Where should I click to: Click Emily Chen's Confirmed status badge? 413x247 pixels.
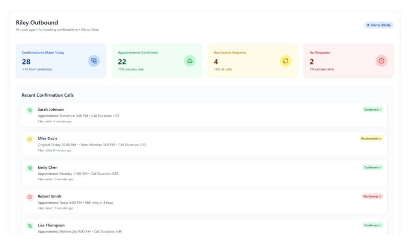pos(372,167)
